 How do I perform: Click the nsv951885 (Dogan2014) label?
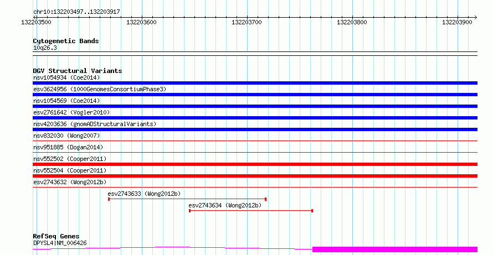point(68,147)
